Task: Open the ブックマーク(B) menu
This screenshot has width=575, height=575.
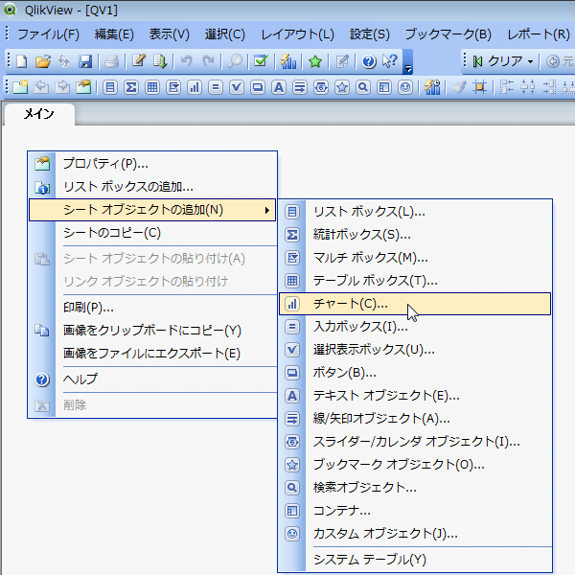Action: coord(448,34)
